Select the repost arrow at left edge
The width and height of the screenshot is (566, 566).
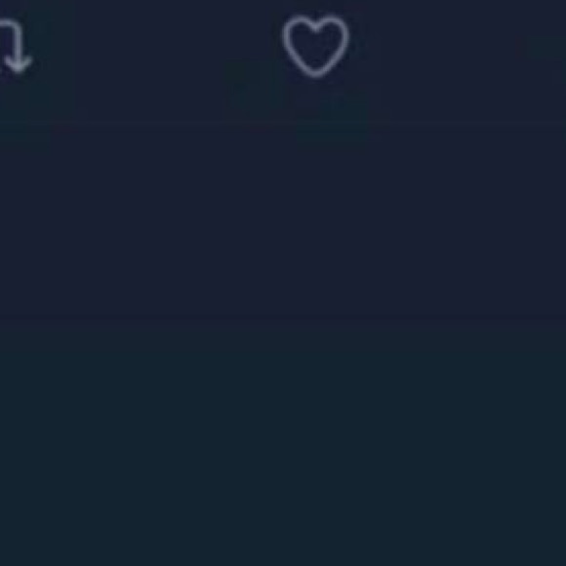pyautogui.click(x=15, y=46)
